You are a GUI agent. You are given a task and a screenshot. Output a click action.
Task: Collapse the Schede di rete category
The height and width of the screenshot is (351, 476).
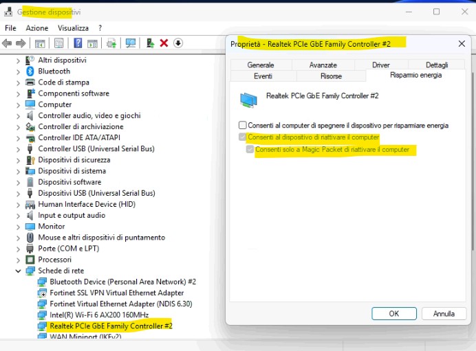point(19,271)
